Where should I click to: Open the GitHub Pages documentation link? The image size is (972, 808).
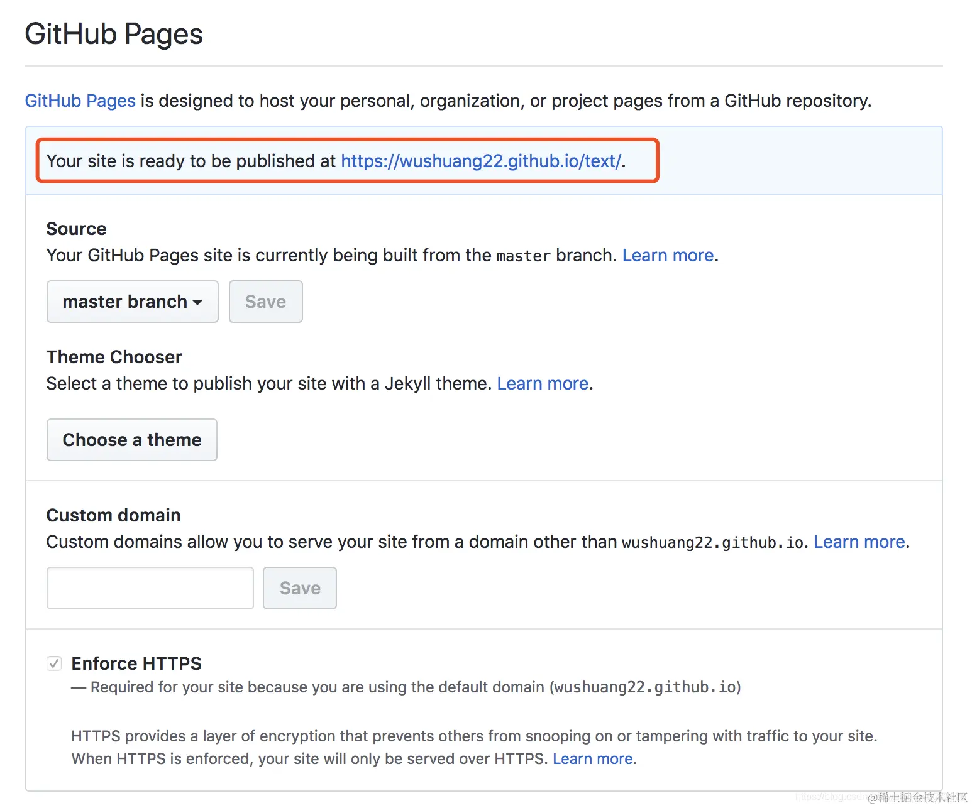click(x=80, y=101)
